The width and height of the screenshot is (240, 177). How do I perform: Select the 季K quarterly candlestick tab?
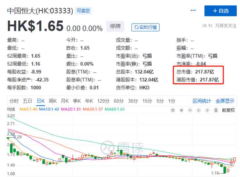[x=77, y=101]
